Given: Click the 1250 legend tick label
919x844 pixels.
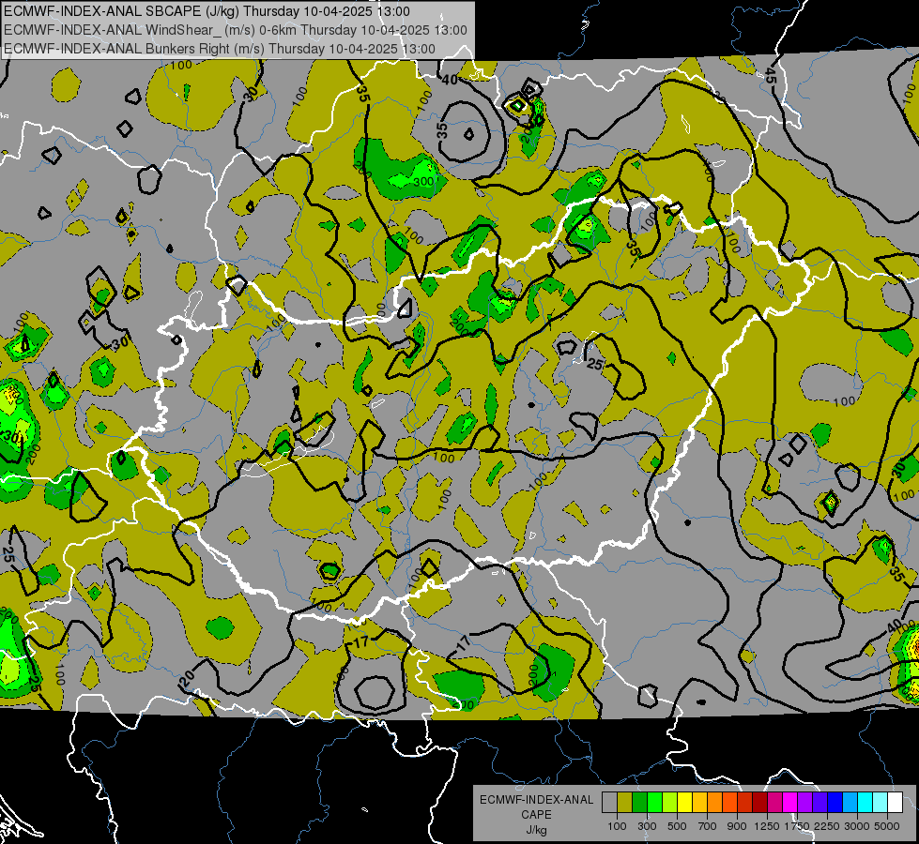Looking at the screenshot, I should [x=767, y=826].
